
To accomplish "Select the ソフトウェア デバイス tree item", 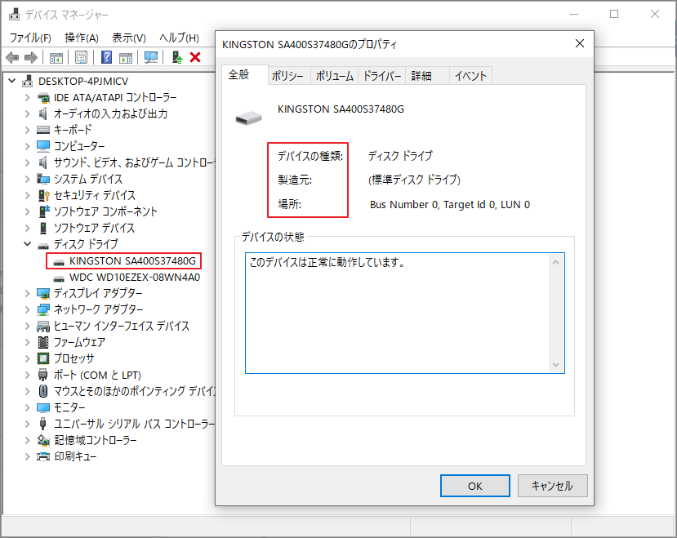I will click(x=94, y=228).
